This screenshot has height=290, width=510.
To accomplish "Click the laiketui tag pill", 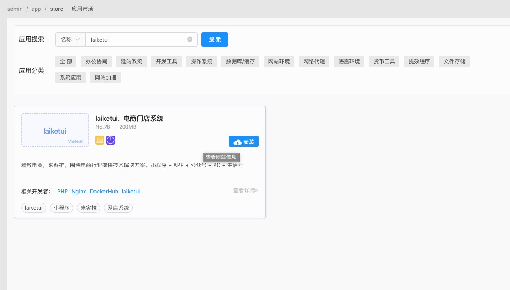I will (x=34, y=208).
